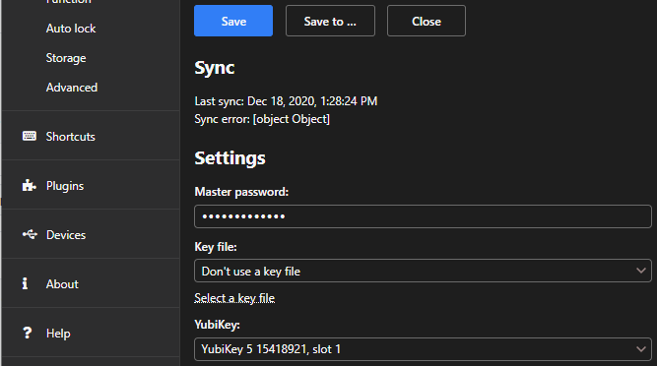The image size is (657, 366).
Task: Go to Auto lock settings
Action: [x=71, y=29]
